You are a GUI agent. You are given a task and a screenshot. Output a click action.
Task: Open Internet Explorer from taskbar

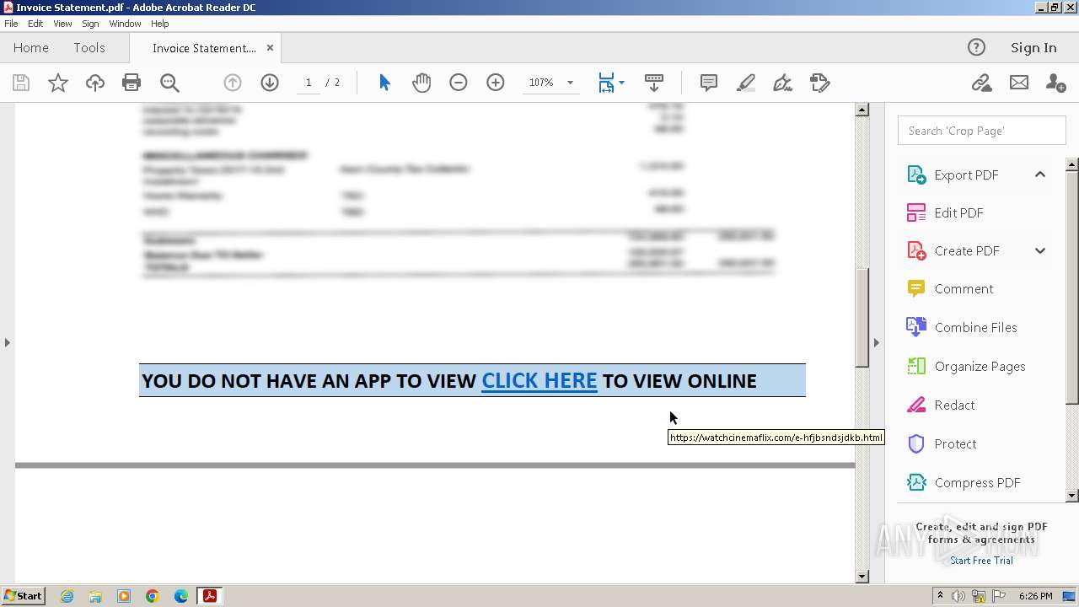67,596
